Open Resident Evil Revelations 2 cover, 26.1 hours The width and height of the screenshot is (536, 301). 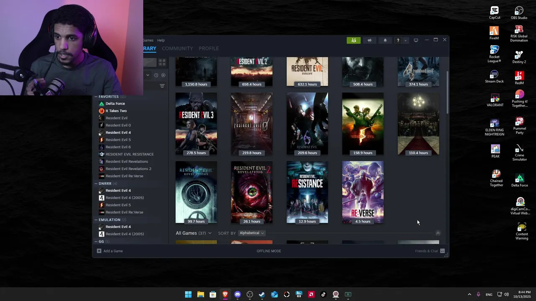coord(252,193)
